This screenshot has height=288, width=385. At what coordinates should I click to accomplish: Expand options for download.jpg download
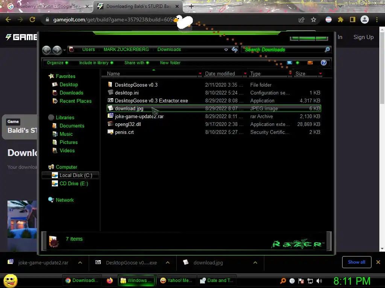pyautogui.click(x=255, y=262)
